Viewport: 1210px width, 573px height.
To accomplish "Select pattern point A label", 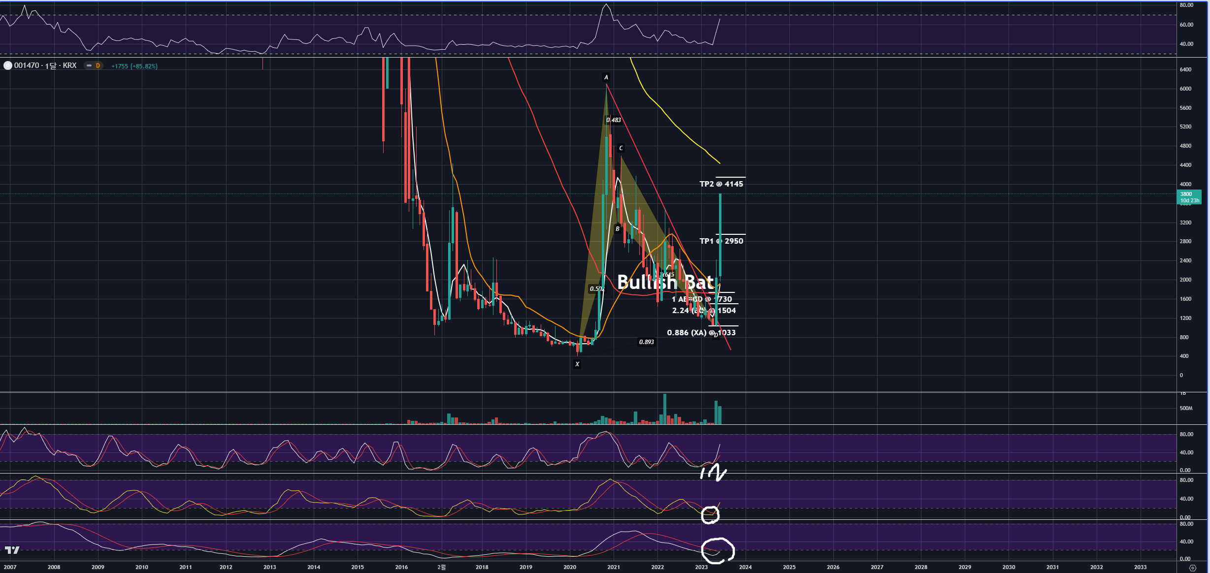I will [x=606, y=77].
